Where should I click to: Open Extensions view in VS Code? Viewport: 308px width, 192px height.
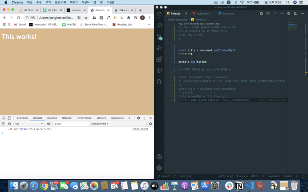coord(159,59)
